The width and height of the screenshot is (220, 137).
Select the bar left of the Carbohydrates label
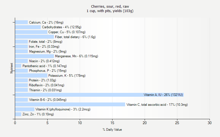[28, 27]
